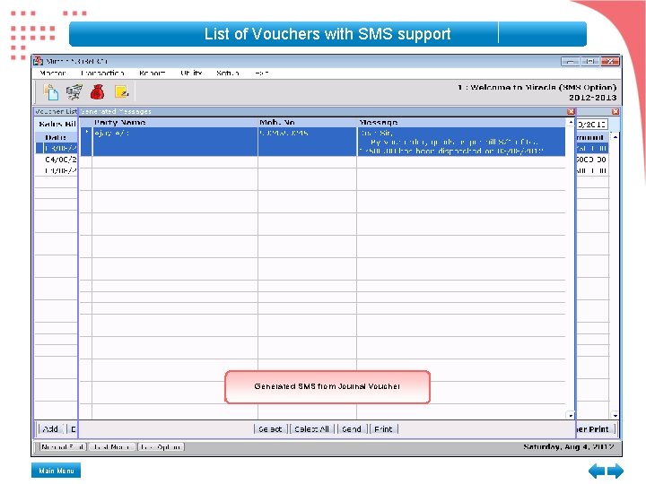Screen dimensions: 646x484
Task: Open the Report menu
Action: [x=153, y=73]
